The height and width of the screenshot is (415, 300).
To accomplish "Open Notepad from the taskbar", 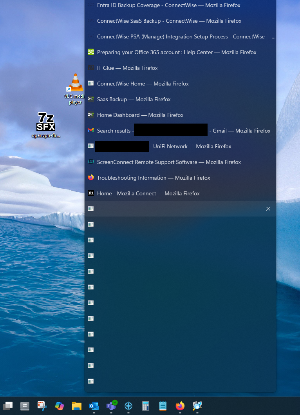I will coord(163,406).
